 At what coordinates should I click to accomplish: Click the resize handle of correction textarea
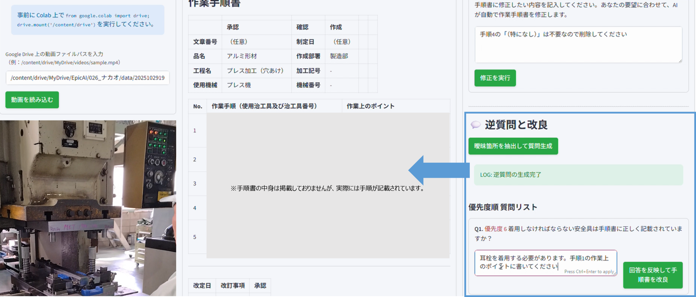[680, 61]
